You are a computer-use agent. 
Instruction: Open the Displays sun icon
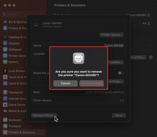tap(5, 43)
